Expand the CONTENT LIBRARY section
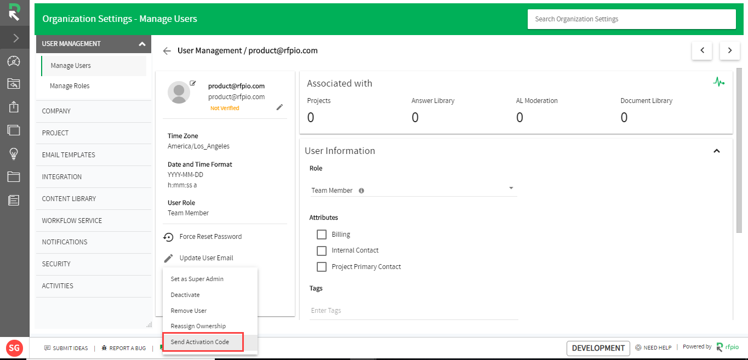748x360 pixels. point(94,199)
